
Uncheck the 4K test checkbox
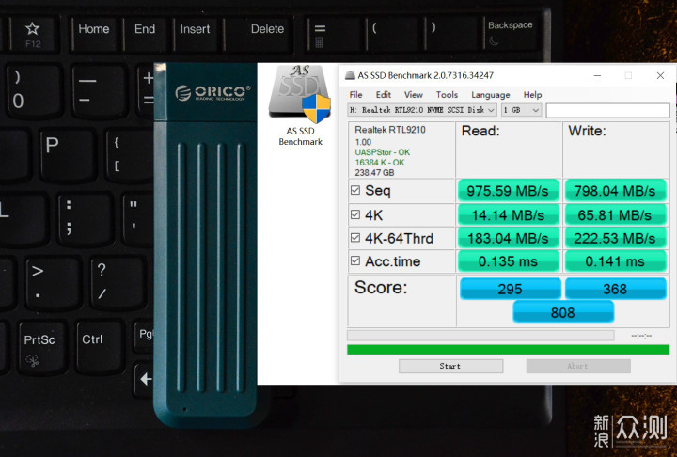point(355,214)
